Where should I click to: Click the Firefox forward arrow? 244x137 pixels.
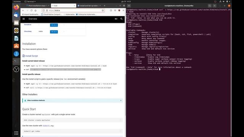click(27, 10)
